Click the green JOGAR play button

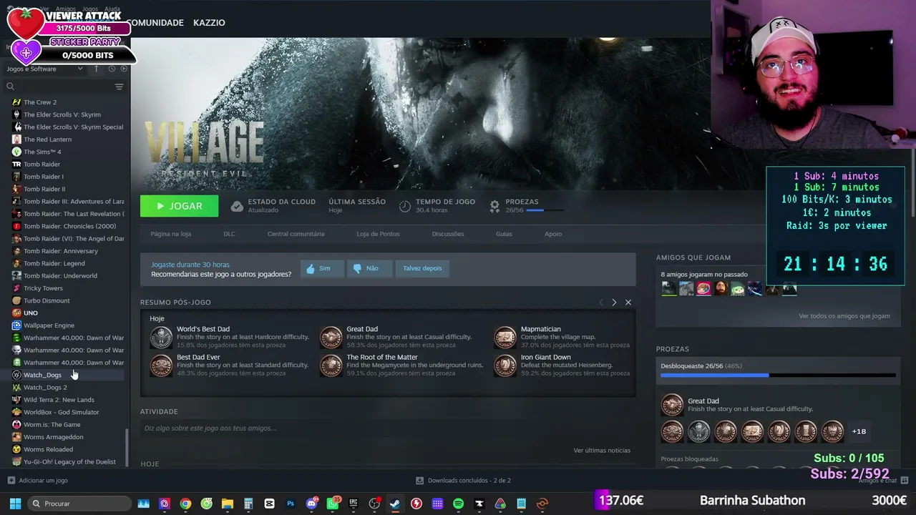tap(179, 206)
